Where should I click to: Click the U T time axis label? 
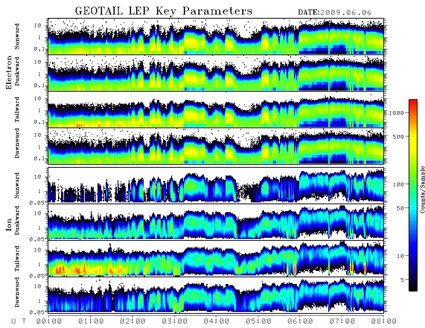[x=19, y=321]
